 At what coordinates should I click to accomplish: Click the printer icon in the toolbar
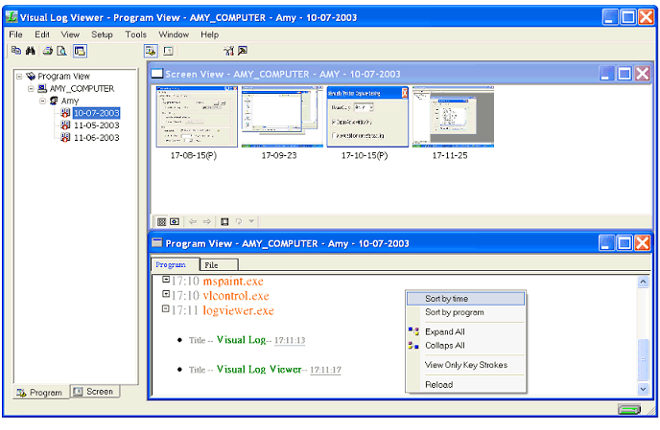(x=48, y=51)
